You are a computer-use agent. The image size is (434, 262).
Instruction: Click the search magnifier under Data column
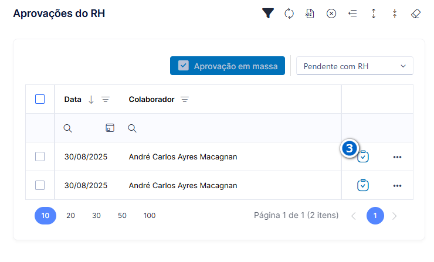tap(67, 128)
